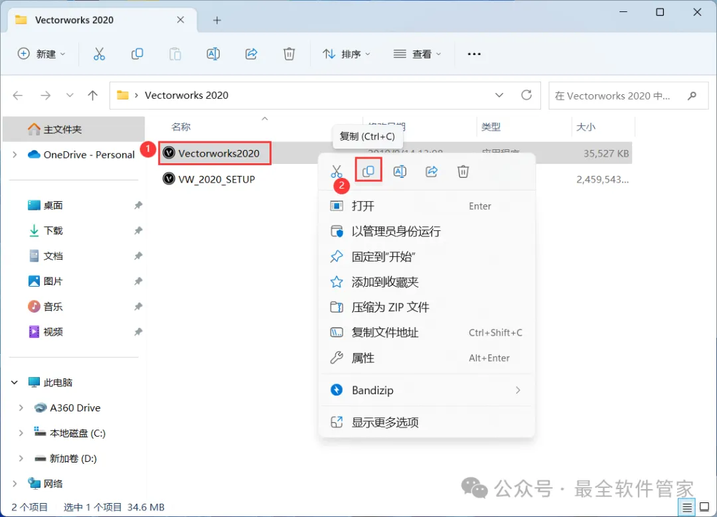Image resolution: width=717 pixels, height=517 pixels.
Task: Click Rename icon in the context menu
Action: coord(400,171)
